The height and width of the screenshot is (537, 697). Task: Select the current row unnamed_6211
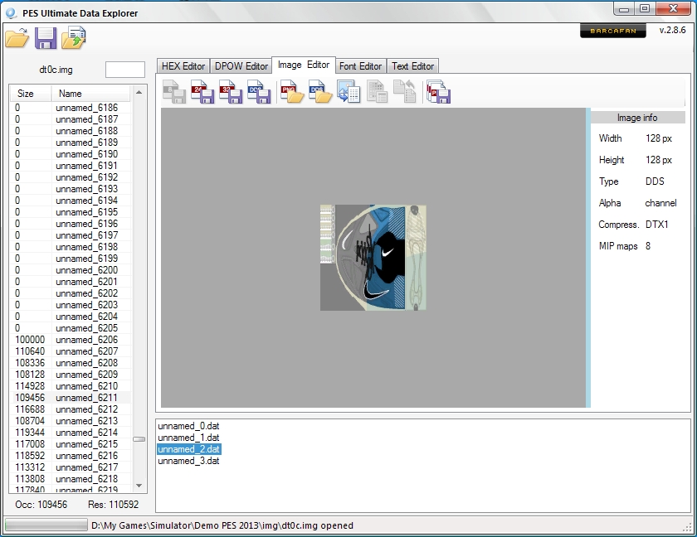pos(71,398)
